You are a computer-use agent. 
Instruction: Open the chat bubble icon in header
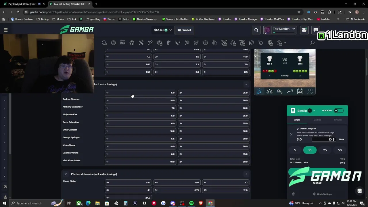[x=315, y=30]
